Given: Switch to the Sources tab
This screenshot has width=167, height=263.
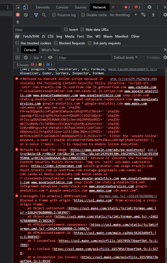Looking at the screenshot, I should 81,7.
